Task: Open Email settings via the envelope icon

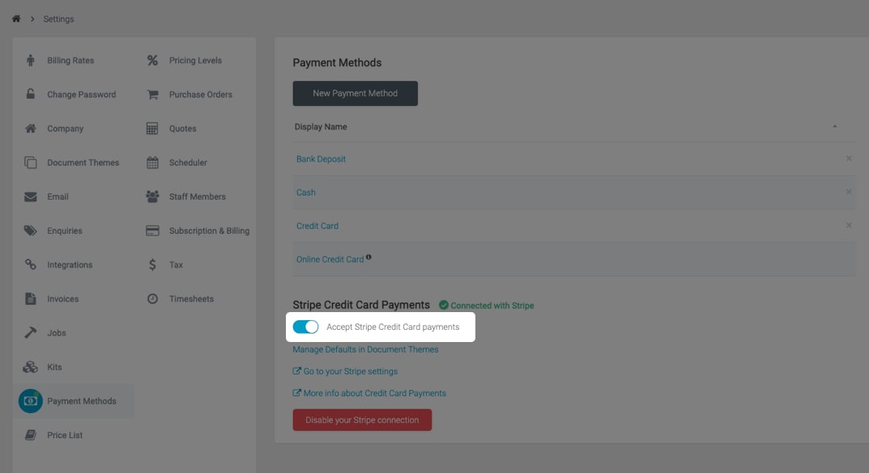Action: (x=31, y=197)
